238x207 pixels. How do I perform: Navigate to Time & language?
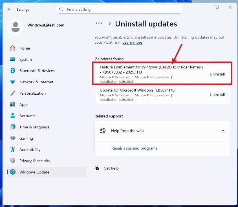click(34, 127)
